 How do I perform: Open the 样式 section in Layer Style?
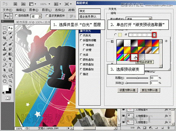(89, 11)
